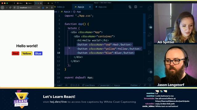The width and height of the screenshot is (197, 110).
Task: Place cursor on function App() line
Action: (x=77, y=24)
